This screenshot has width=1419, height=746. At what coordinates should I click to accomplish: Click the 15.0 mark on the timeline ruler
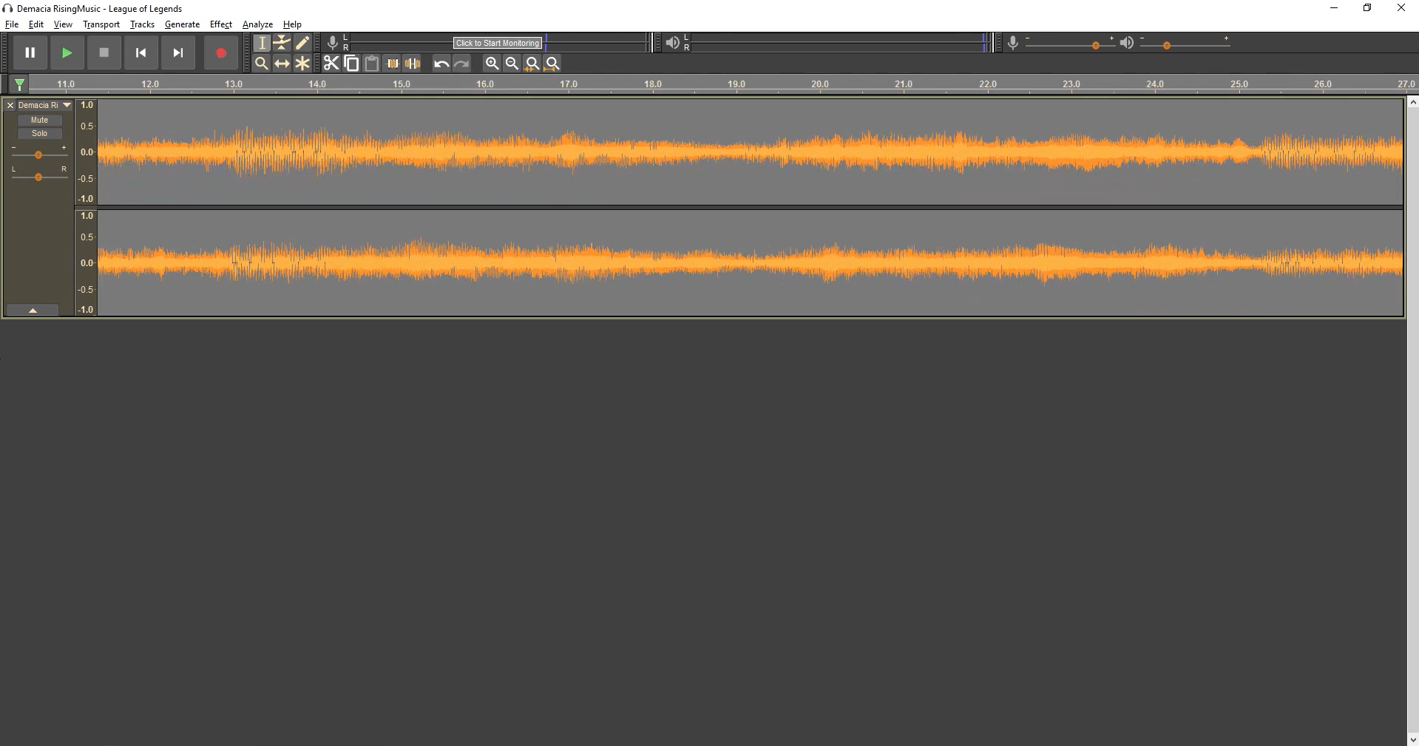pos(402,84)
